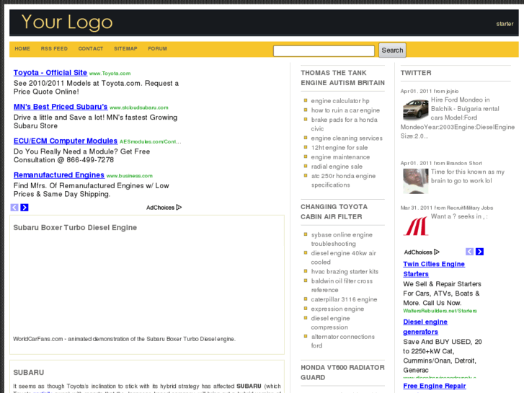Click the Search button
Viewport: 524px width, 393px height.
[392, 50]
